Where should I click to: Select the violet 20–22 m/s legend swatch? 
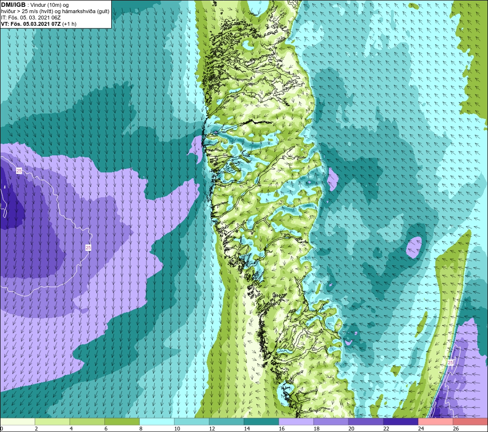click(366, 421)
